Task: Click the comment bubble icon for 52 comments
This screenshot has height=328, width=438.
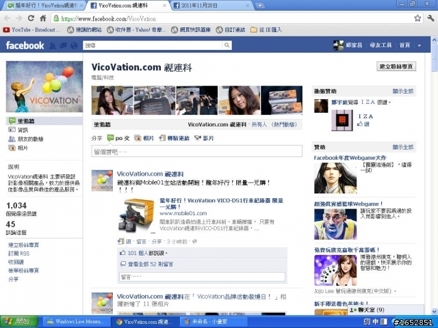Action: 123,264
